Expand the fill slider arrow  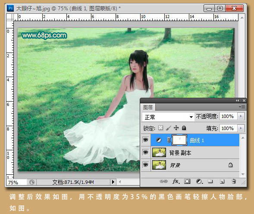(241, 128)
